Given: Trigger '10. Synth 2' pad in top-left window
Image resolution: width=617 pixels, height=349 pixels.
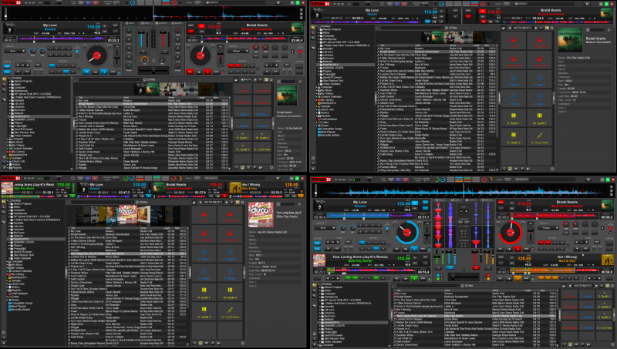Looking at the screenshot, I should tap(261, 133).
